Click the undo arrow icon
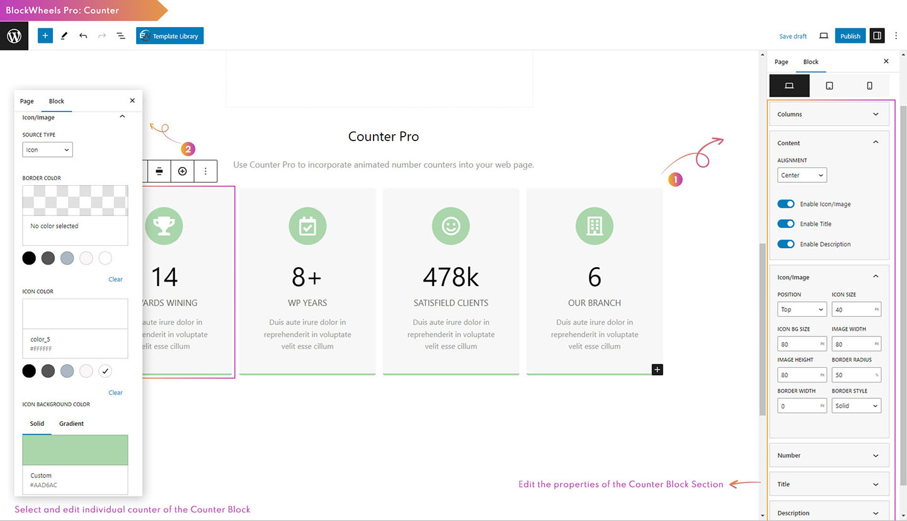907x521 pixels. [x=83, y=36]
